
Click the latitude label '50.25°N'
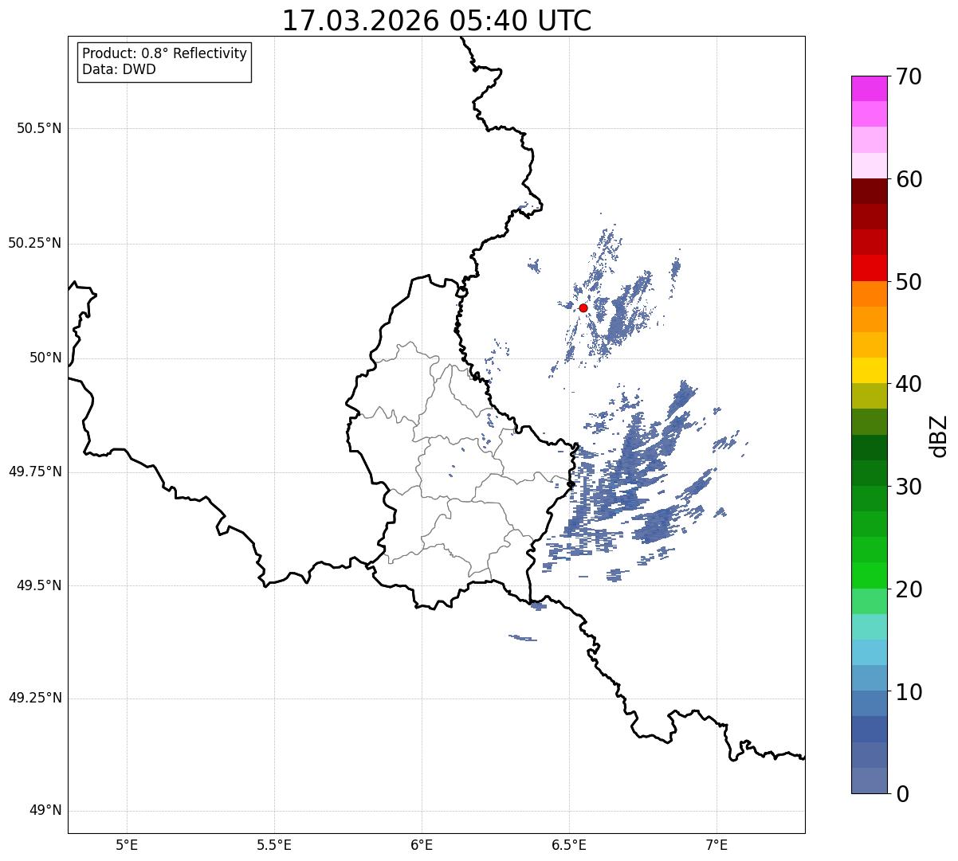[34, 243]
